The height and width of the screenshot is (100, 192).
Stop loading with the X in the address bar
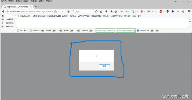click(63, 12)
